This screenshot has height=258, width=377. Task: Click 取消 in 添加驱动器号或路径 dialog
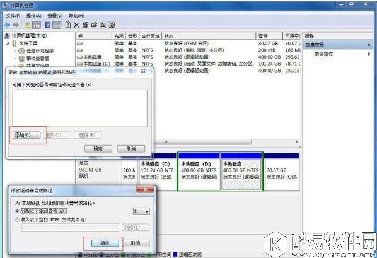pos(136,243)
